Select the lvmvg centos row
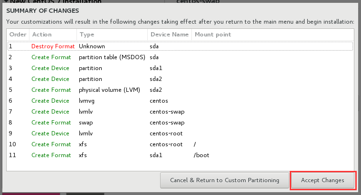This screenshot has width=361, height=195. (180, 101)
